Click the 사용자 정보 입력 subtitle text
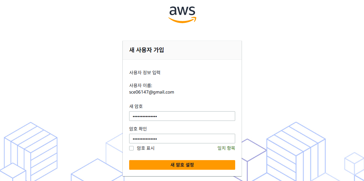The image size is (364, 181). point(145,72)
